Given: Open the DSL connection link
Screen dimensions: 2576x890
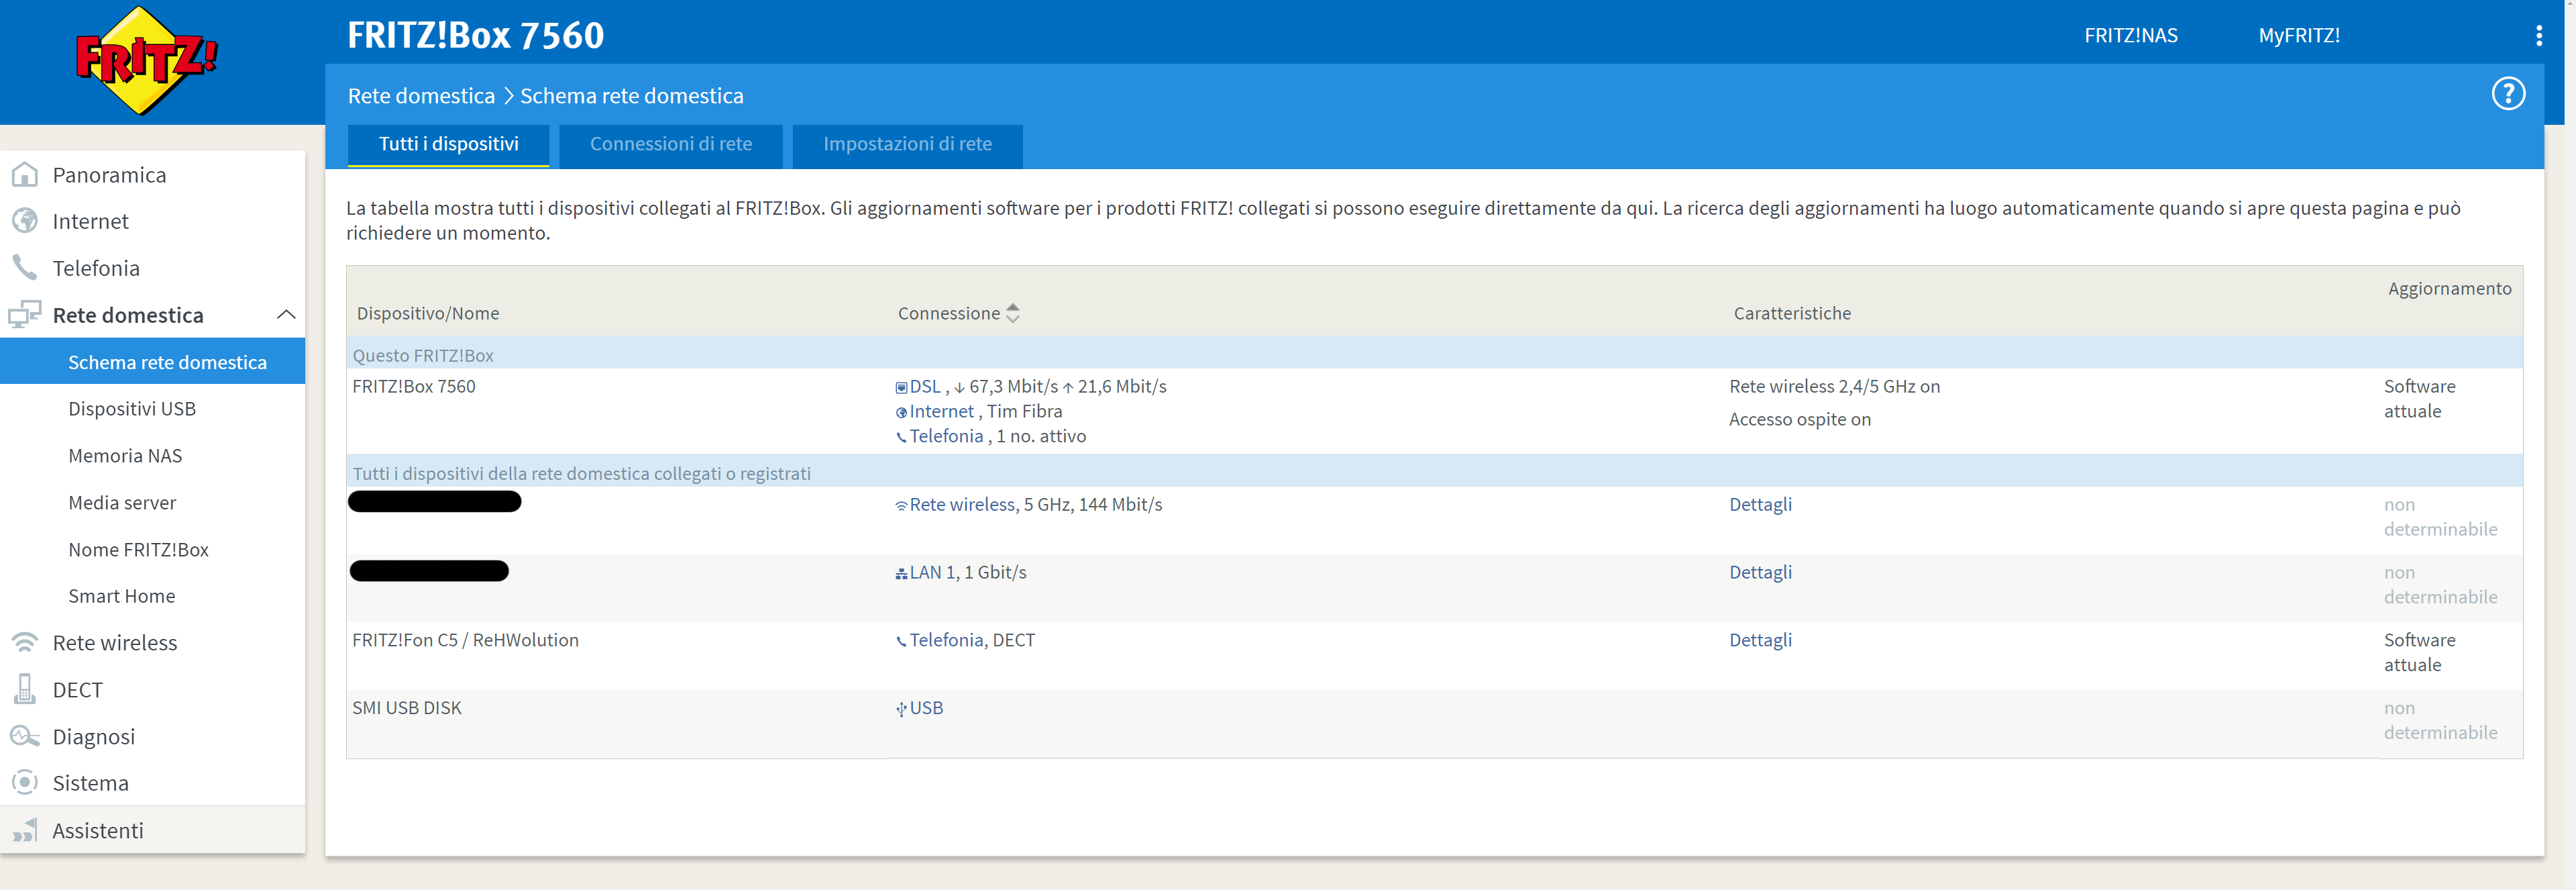Looking at the screenshot, I should click(924, 387).
